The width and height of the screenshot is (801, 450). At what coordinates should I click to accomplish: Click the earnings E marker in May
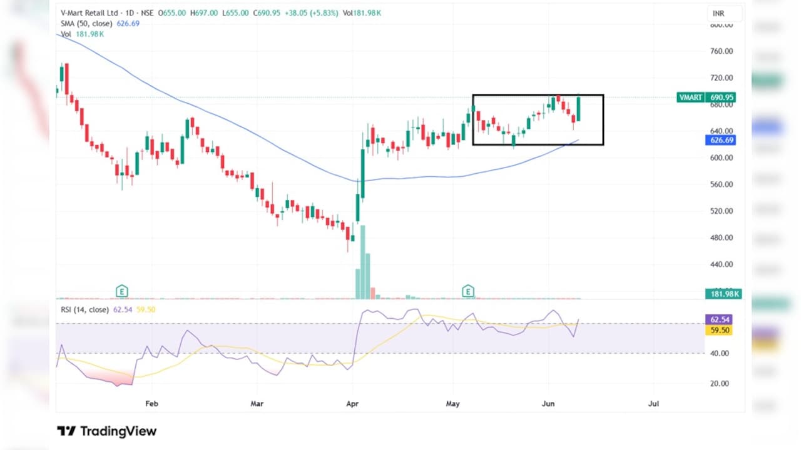[x=467, y=291]
